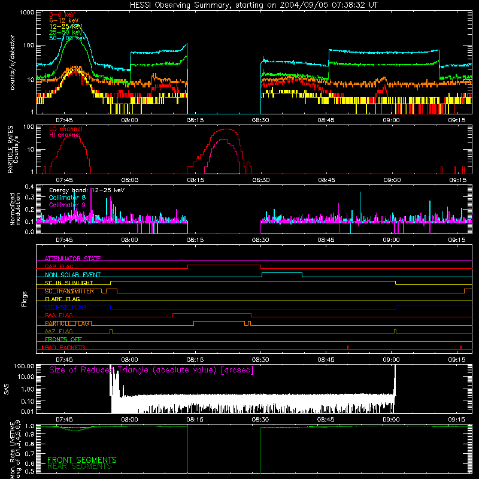Click the PARTICLE_FLAG label

point(67,323)
